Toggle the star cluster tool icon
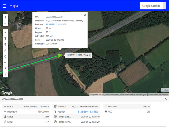This screenshot has height=127, width=169. click(6, 68)
